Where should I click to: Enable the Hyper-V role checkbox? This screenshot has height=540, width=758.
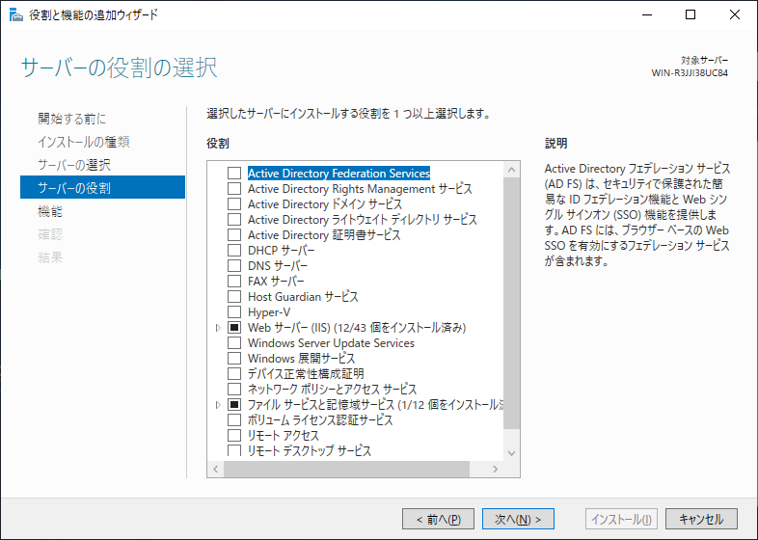pyautogui.click(x=234, y=312)
